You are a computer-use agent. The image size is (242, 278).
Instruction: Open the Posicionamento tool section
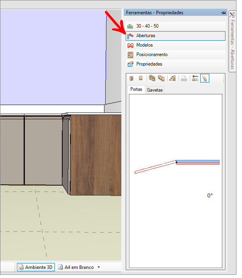tap(175, 54)
